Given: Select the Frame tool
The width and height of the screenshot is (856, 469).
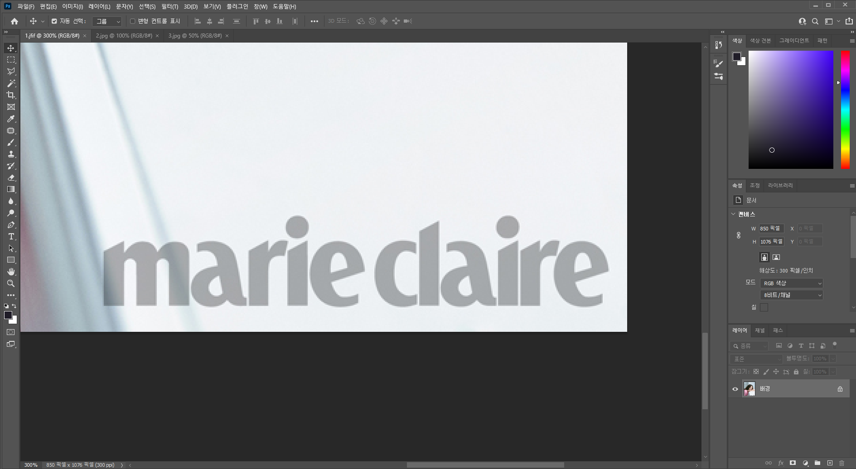Looking at the screenshot, I should coord(11,107).
